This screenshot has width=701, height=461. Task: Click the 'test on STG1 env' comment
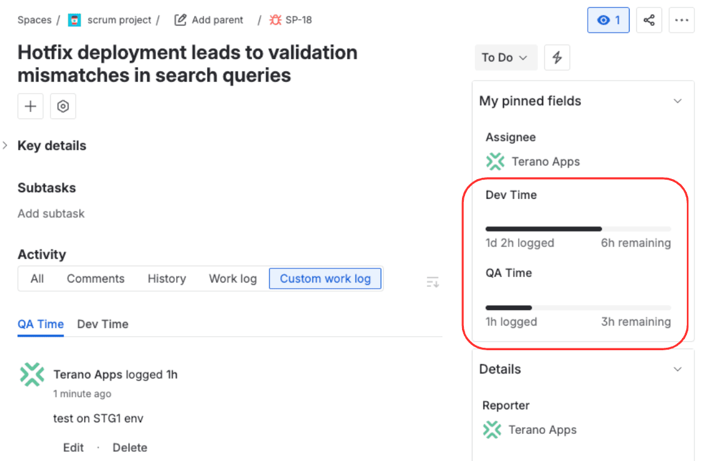(99, 419)
